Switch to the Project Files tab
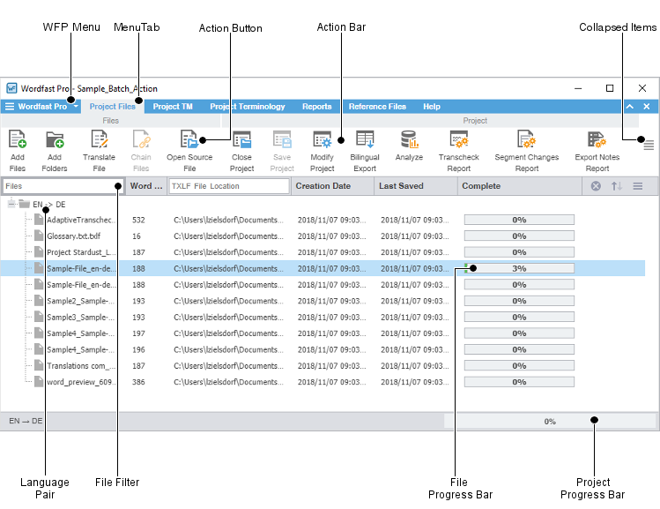The height and width of the screenshot is (509, 660). click(x=113, y=107)
